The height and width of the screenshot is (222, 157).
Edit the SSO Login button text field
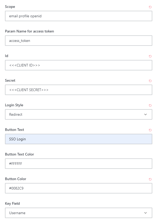(78, 139)
